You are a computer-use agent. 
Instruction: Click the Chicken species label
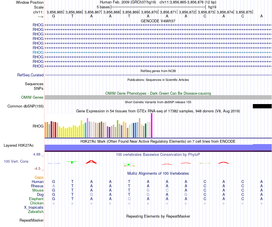[x=37, y=203]
